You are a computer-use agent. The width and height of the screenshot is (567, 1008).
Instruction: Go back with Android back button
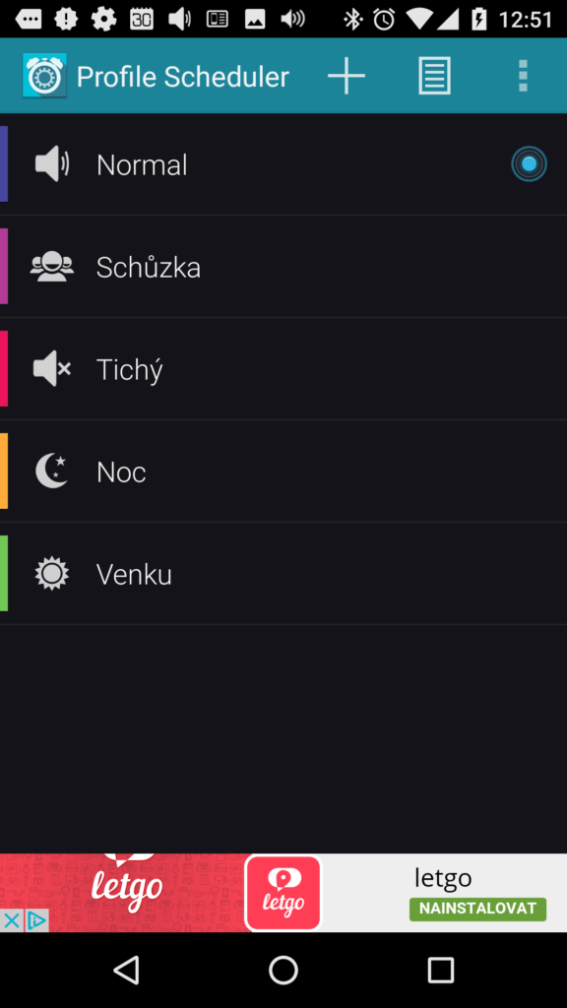(x=126, y=970)
